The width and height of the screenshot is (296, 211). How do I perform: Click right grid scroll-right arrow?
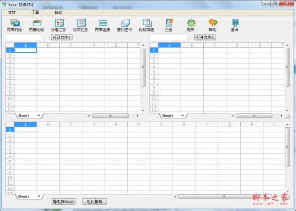pyautogui.click(x=282, y=116)
